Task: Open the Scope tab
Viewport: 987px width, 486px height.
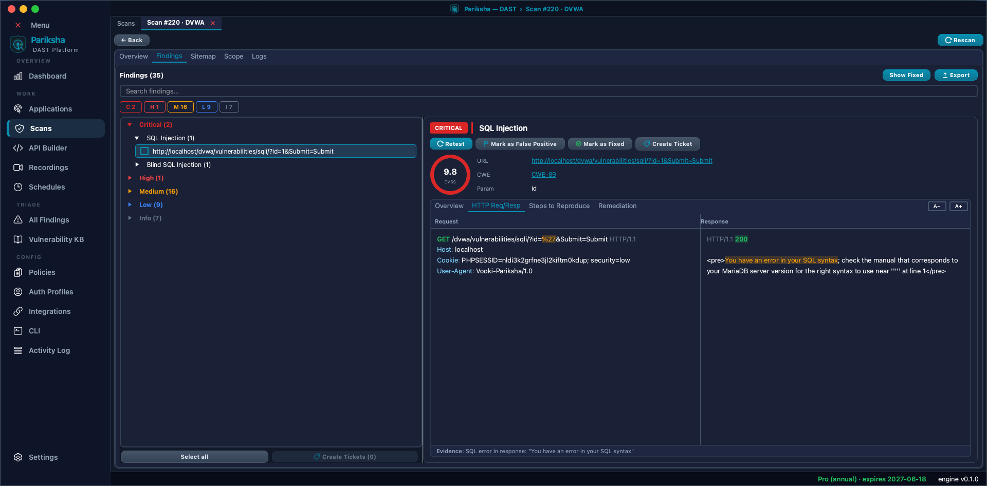Action: (x=233, y=57)
